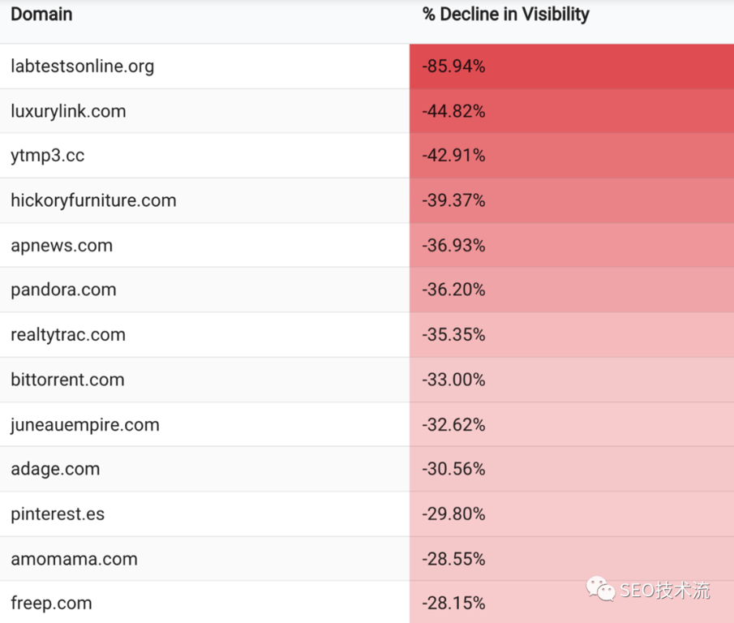Click the amomama.com row domain

coord(74,559)
